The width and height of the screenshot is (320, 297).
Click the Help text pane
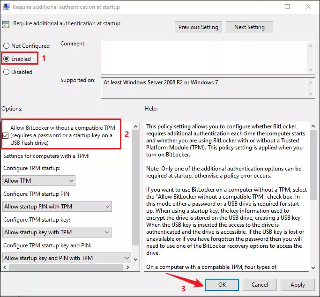point(227,197)
